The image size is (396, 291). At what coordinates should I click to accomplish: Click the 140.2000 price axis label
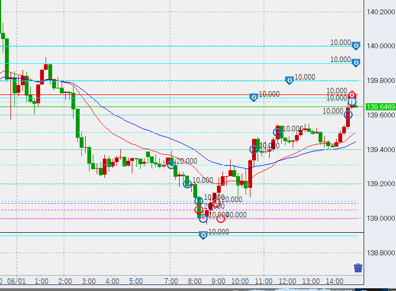380,12
